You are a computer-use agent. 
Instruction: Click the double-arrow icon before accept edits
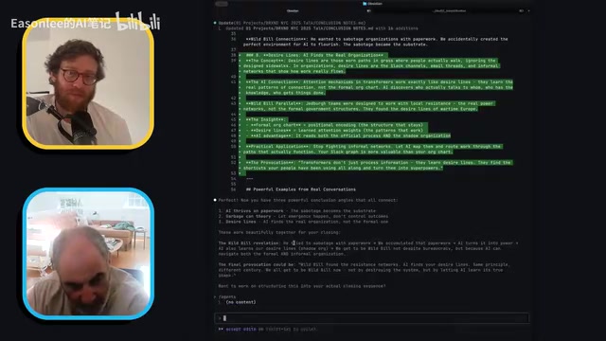coord(221,329)
